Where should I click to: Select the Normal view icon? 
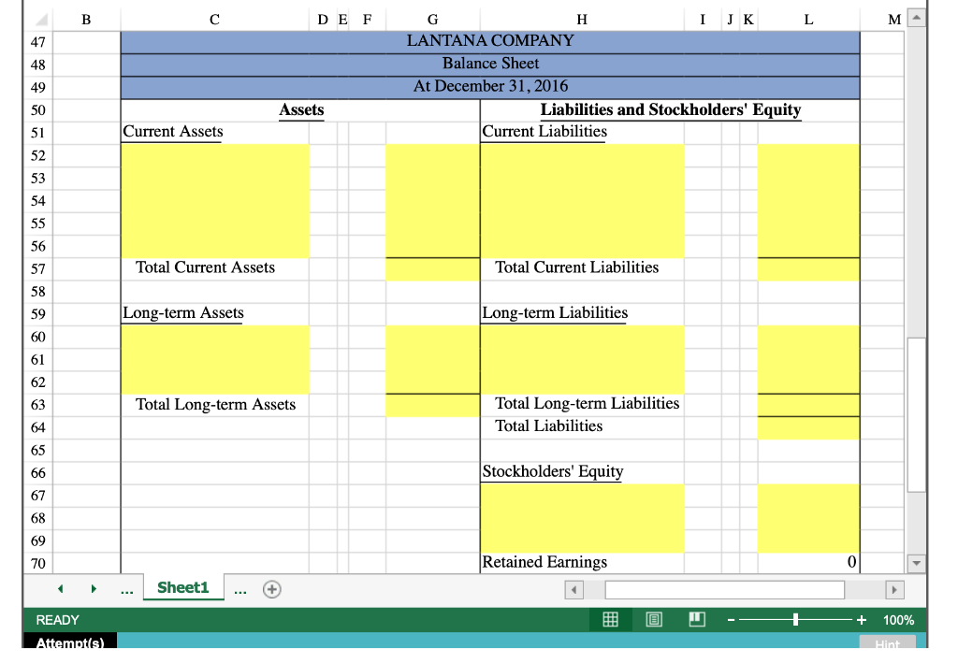609,619
